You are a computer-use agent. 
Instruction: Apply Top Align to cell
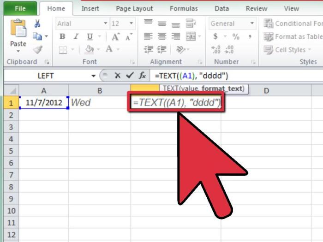[148, 22]
